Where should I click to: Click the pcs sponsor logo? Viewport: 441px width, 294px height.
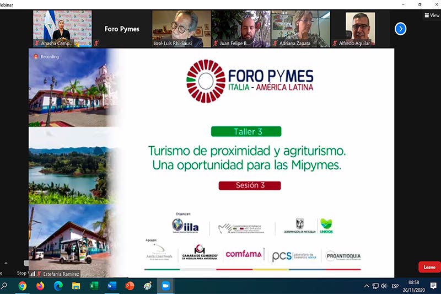point(294,256)
